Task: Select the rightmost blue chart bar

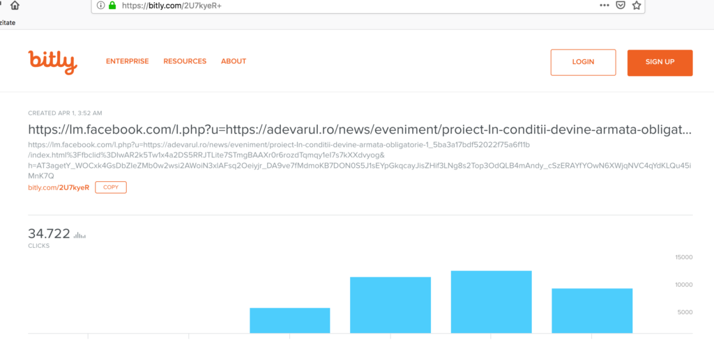Action: tap(592, 311)
